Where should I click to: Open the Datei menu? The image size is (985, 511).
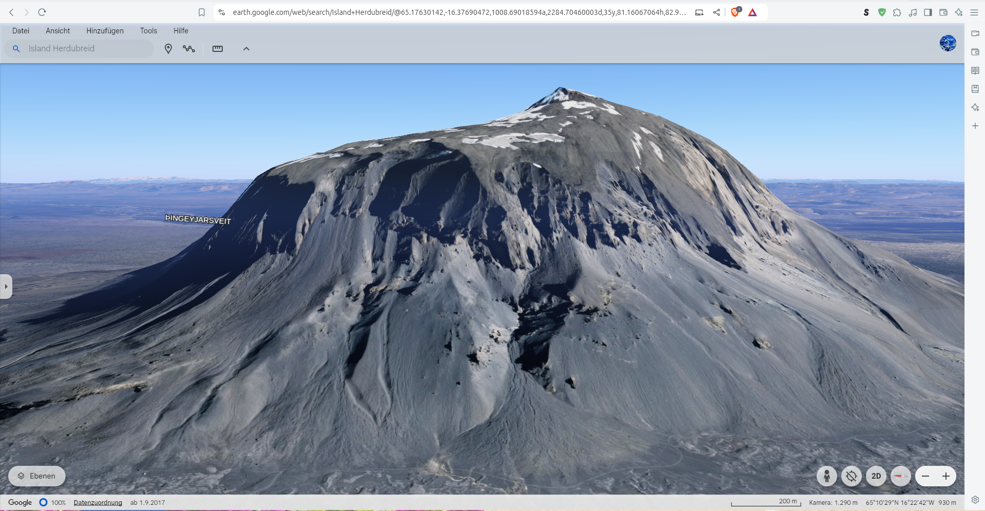click(x=21, y=31)
